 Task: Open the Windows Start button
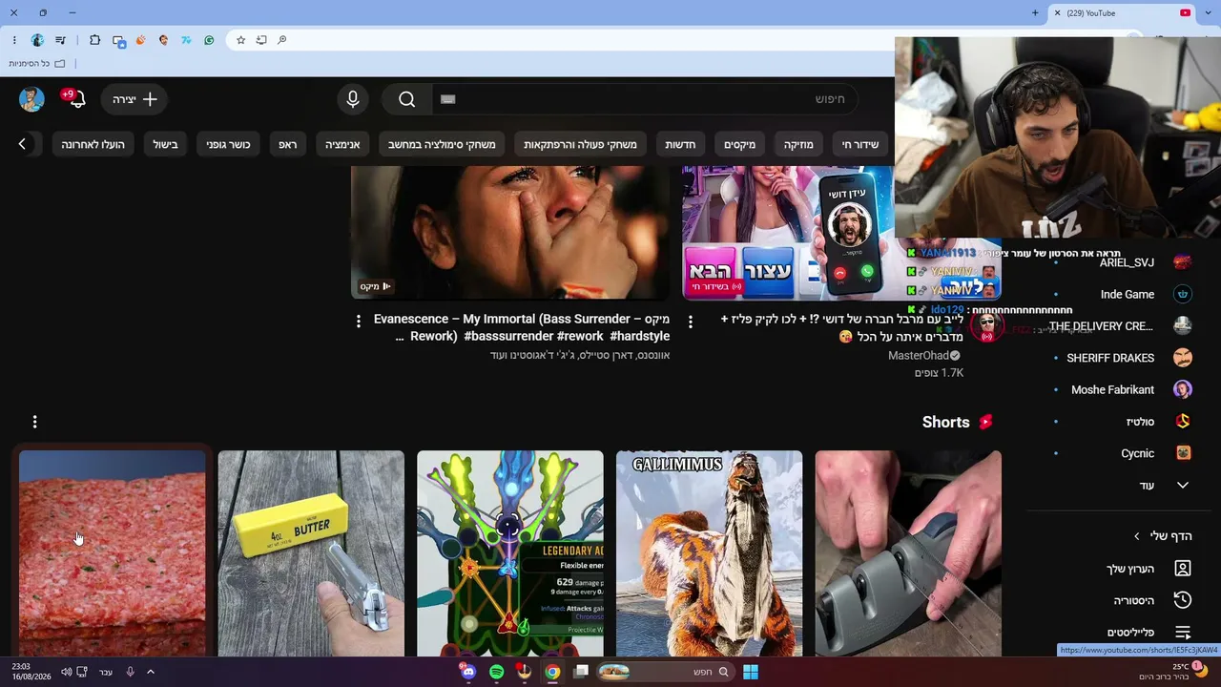[x=751, y=672]
